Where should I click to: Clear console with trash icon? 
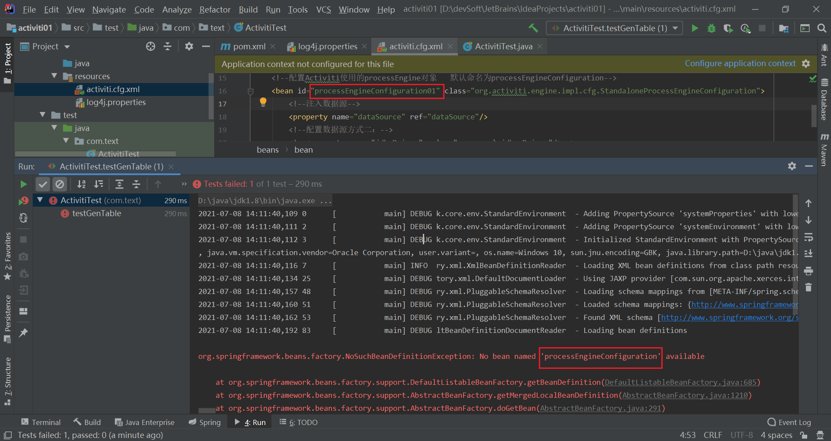tap(808, 288)
